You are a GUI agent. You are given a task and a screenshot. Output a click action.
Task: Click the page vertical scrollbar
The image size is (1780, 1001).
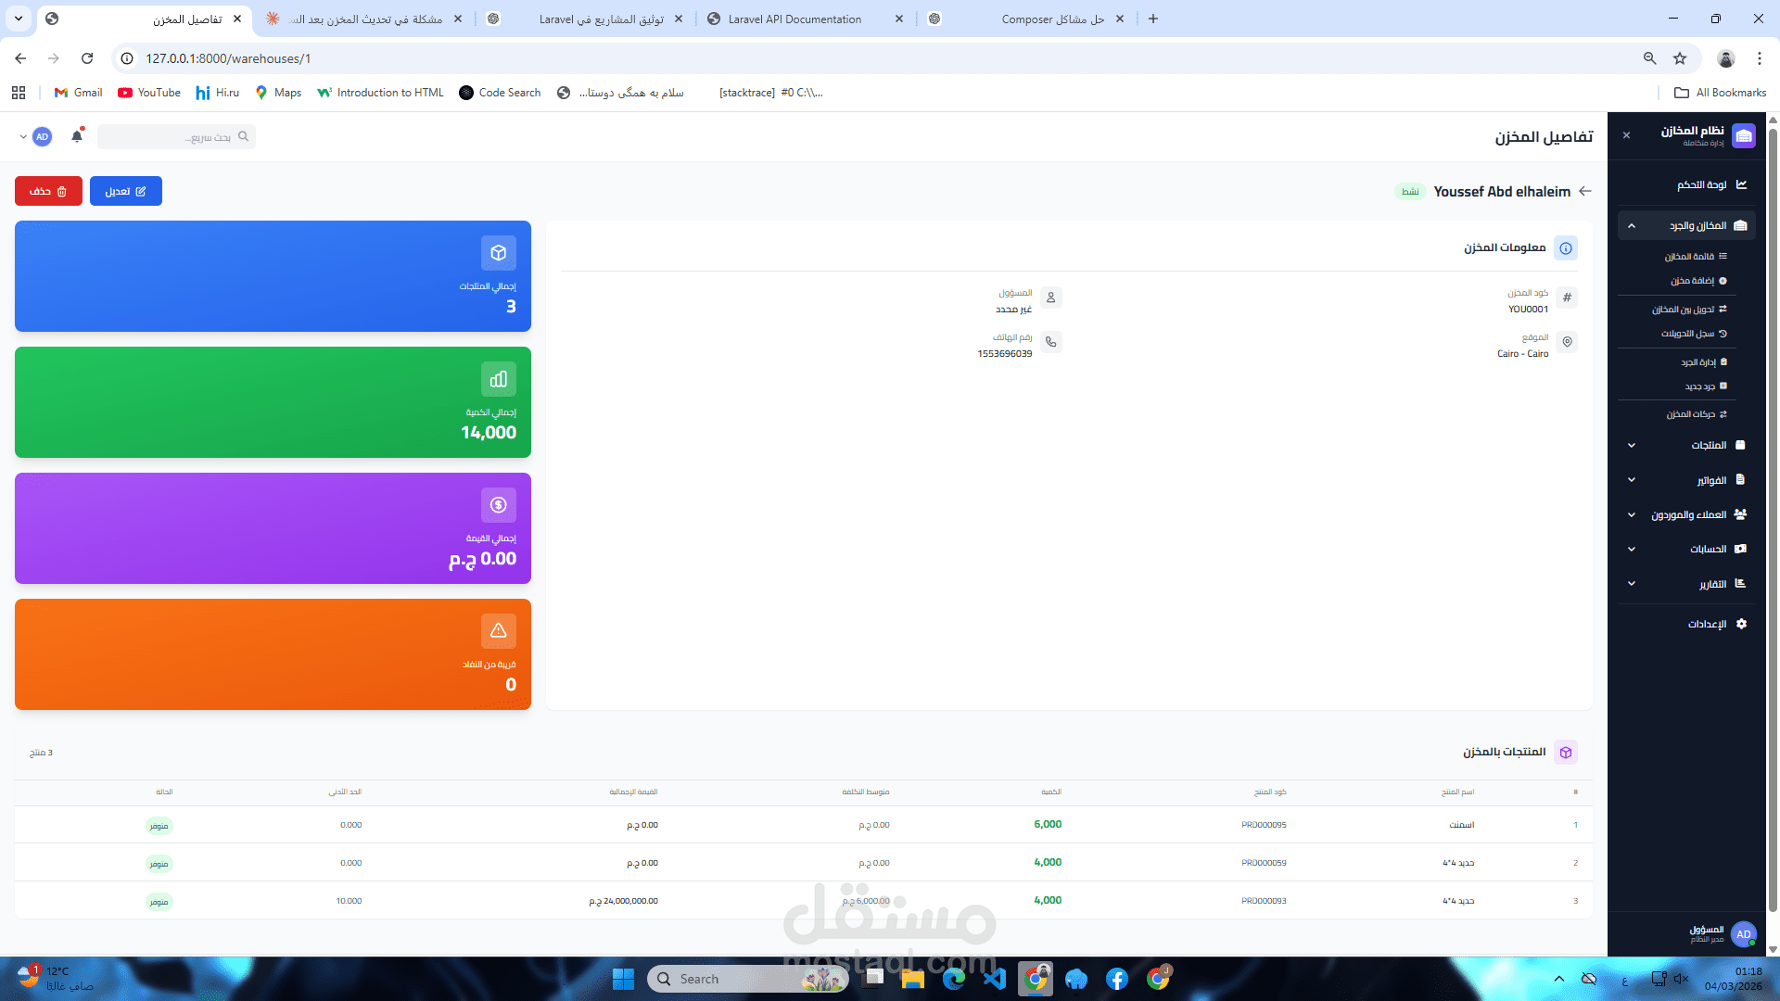point(1773,519)
